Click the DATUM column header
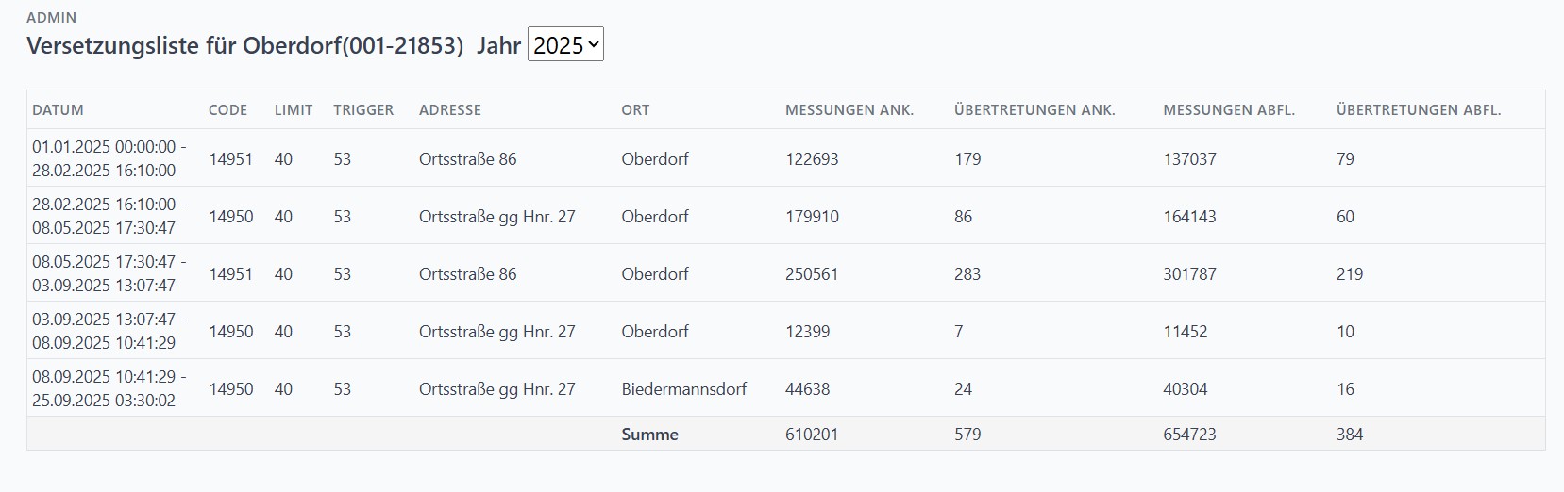This screenshot has width=1564, height=492. point(58,110)
